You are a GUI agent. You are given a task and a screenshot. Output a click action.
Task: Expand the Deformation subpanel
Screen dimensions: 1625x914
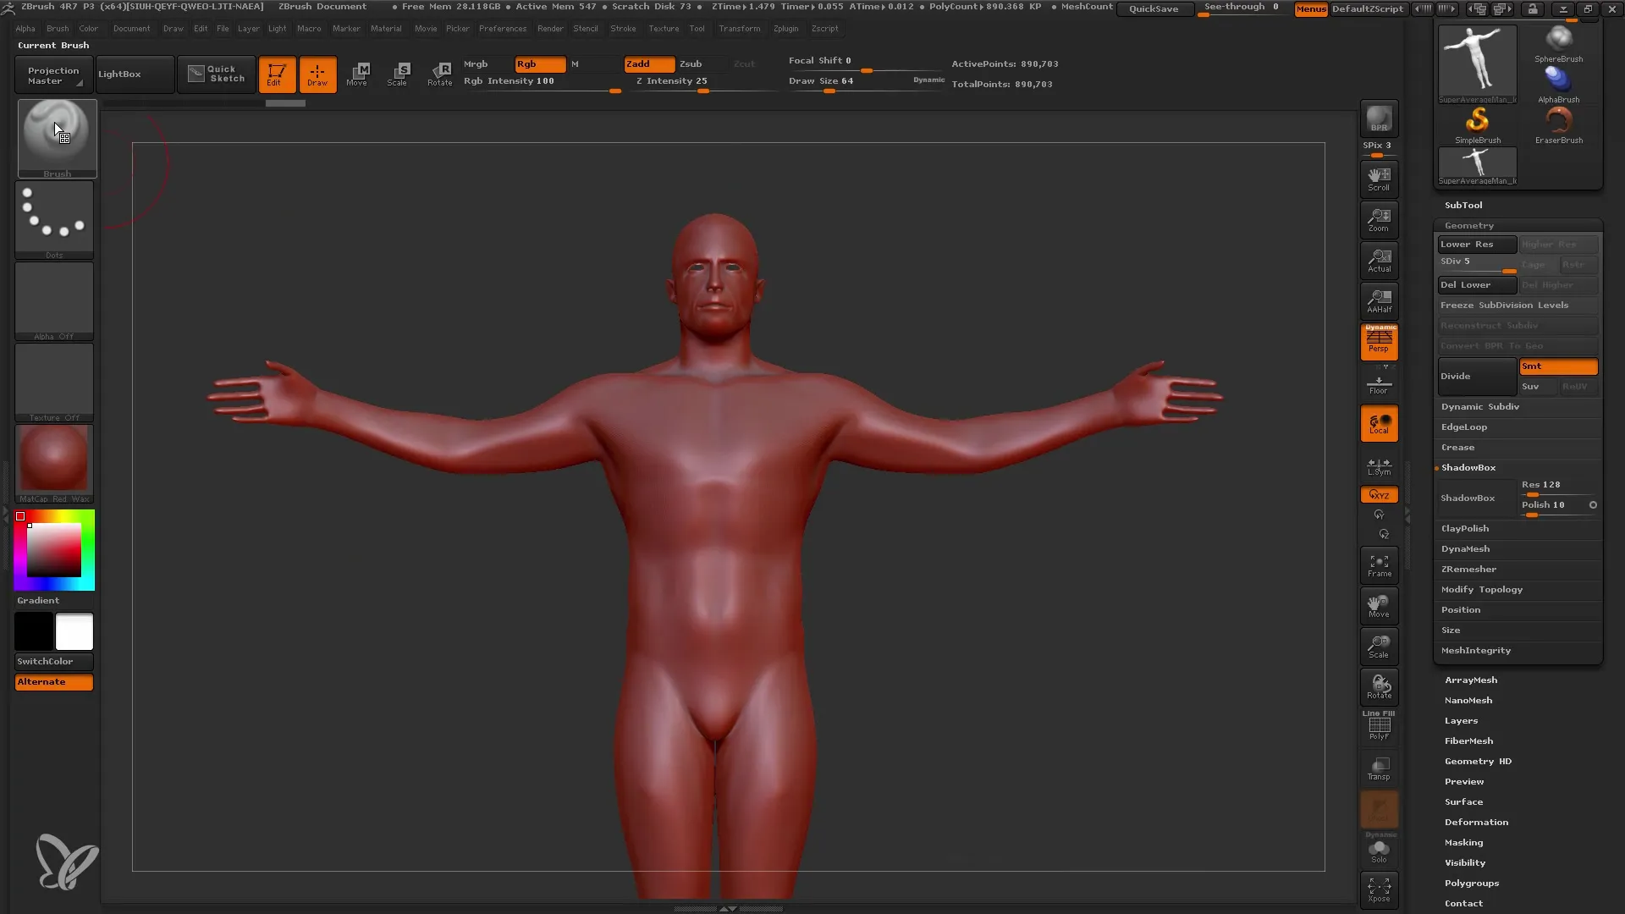[1475, 822]
